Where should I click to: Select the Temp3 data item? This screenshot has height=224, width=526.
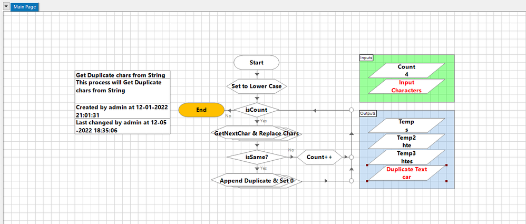(x=406, y=157)
